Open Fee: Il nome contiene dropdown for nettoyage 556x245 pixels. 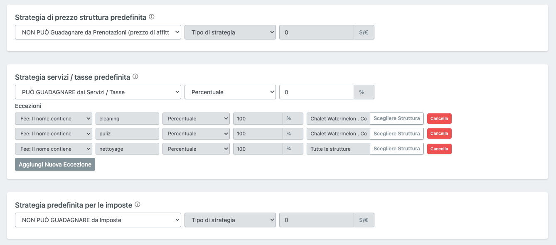(54, 149)
